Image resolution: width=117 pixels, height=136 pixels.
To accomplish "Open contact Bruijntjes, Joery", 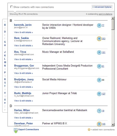I will [24, 80].
